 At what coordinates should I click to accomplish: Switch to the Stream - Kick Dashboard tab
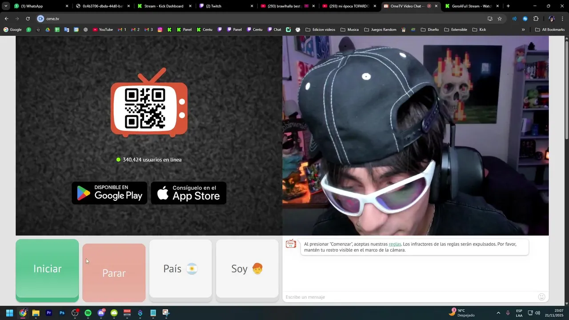click(165, 6)
